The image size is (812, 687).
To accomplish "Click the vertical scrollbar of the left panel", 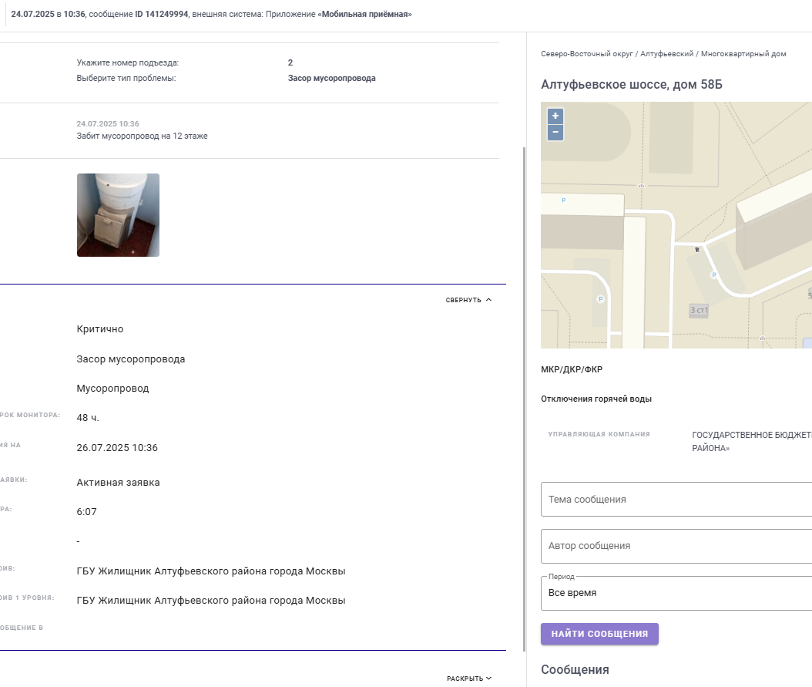I will (524, 399).
